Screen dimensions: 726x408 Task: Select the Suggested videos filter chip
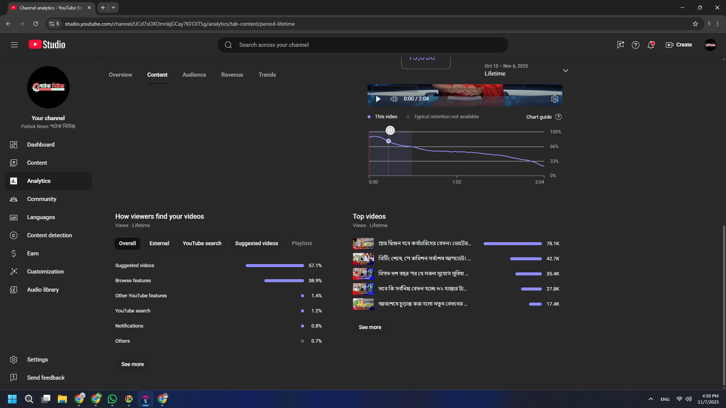tap(256, 243)
